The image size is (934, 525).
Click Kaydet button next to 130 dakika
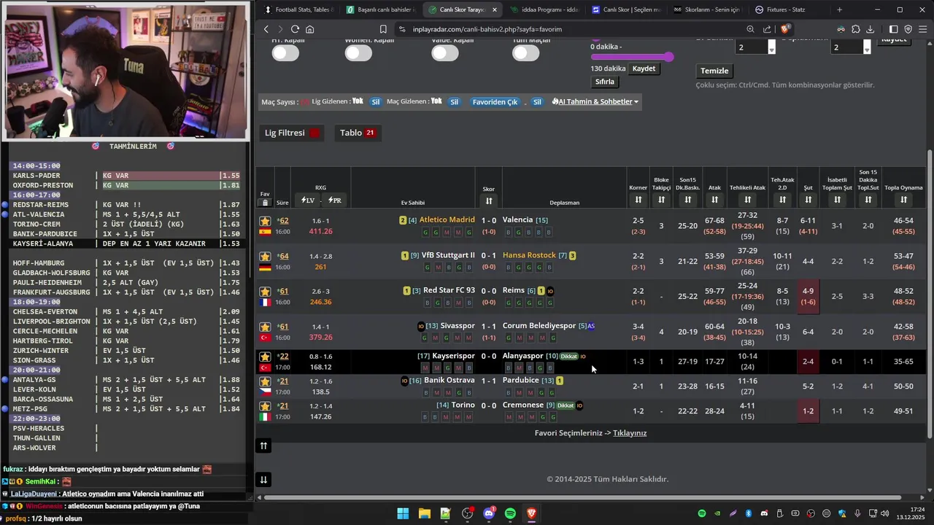pos(644,69)
